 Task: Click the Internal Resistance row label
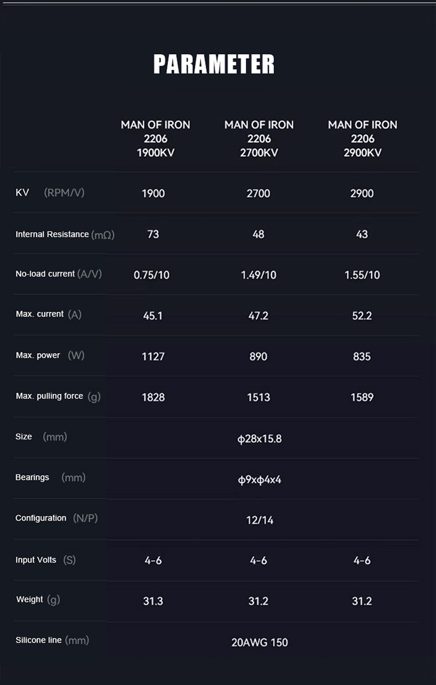65,235
